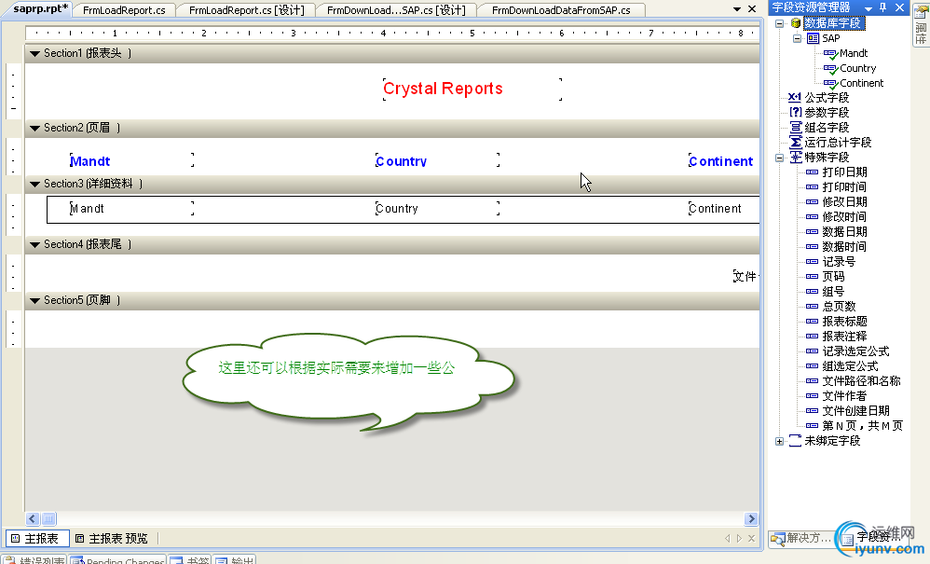
Task: Open the FrmDownLoad...SAP.cs [设计] tab
Action: pos(396,10)
